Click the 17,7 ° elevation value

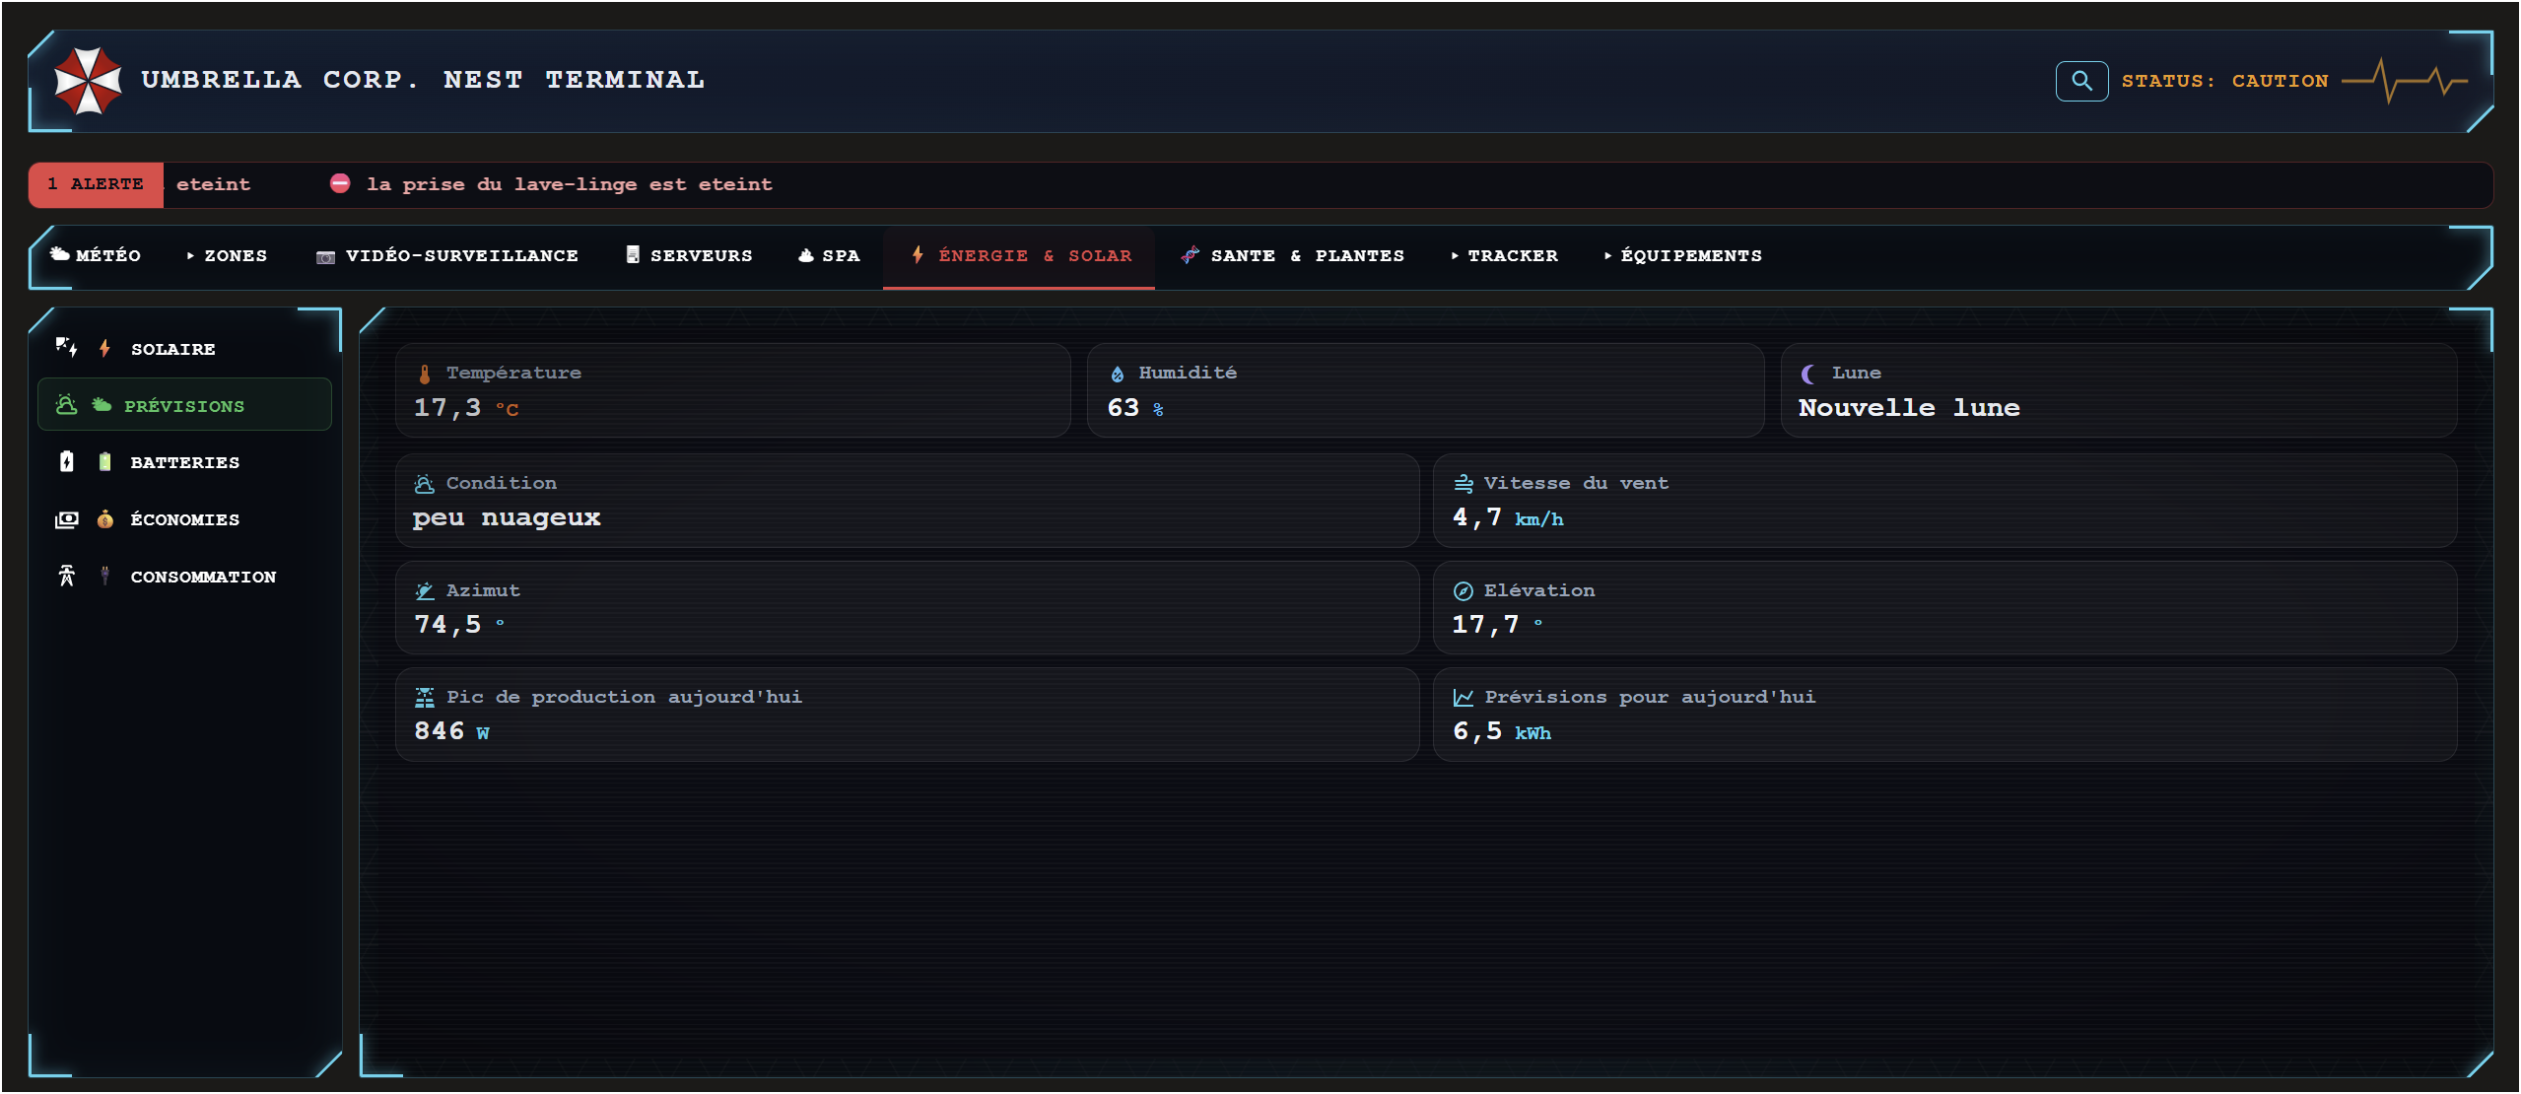(x=1497, y=625)
